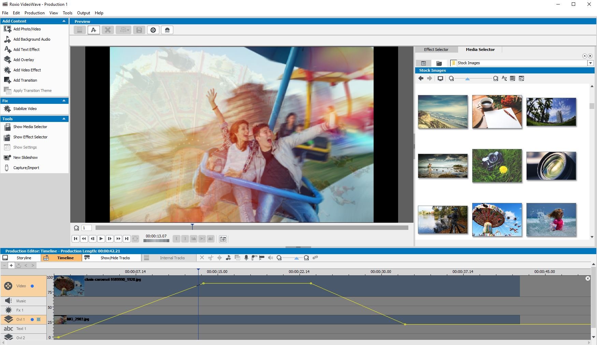This screenshot has height=345, width=597.
Task: Switch to the Effect Selector tab
Action: [x=436, y=50]
